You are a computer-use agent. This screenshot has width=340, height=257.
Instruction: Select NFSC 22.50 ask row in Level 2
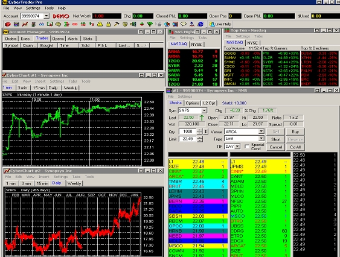[260, 201]
